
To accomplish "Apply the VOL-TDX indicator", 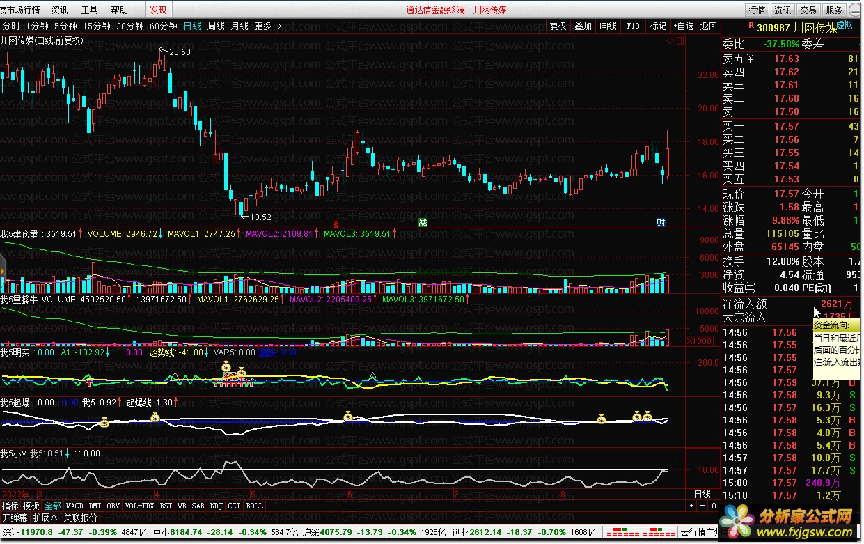I will pyautogui.click(x=139, y=506).
